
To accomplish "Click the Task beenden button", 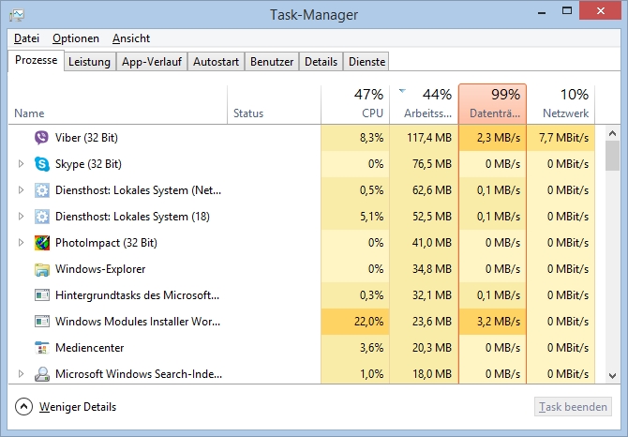I will [x=573, y=407].
